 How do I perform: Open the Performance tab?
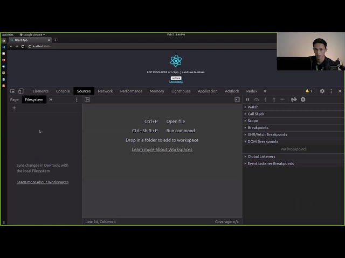pos(131,91)
